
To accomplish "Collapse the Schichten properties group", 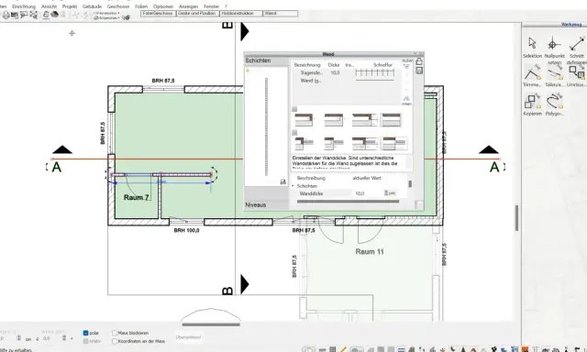I will 293,186.
